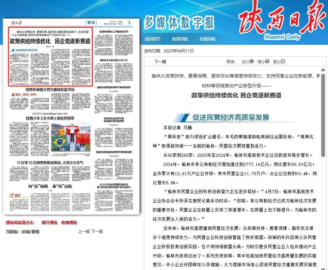The width and height of the screenshot is (328, 270).
Task: Select the 缩小 font size radio
Action: [x=267, y=62]
